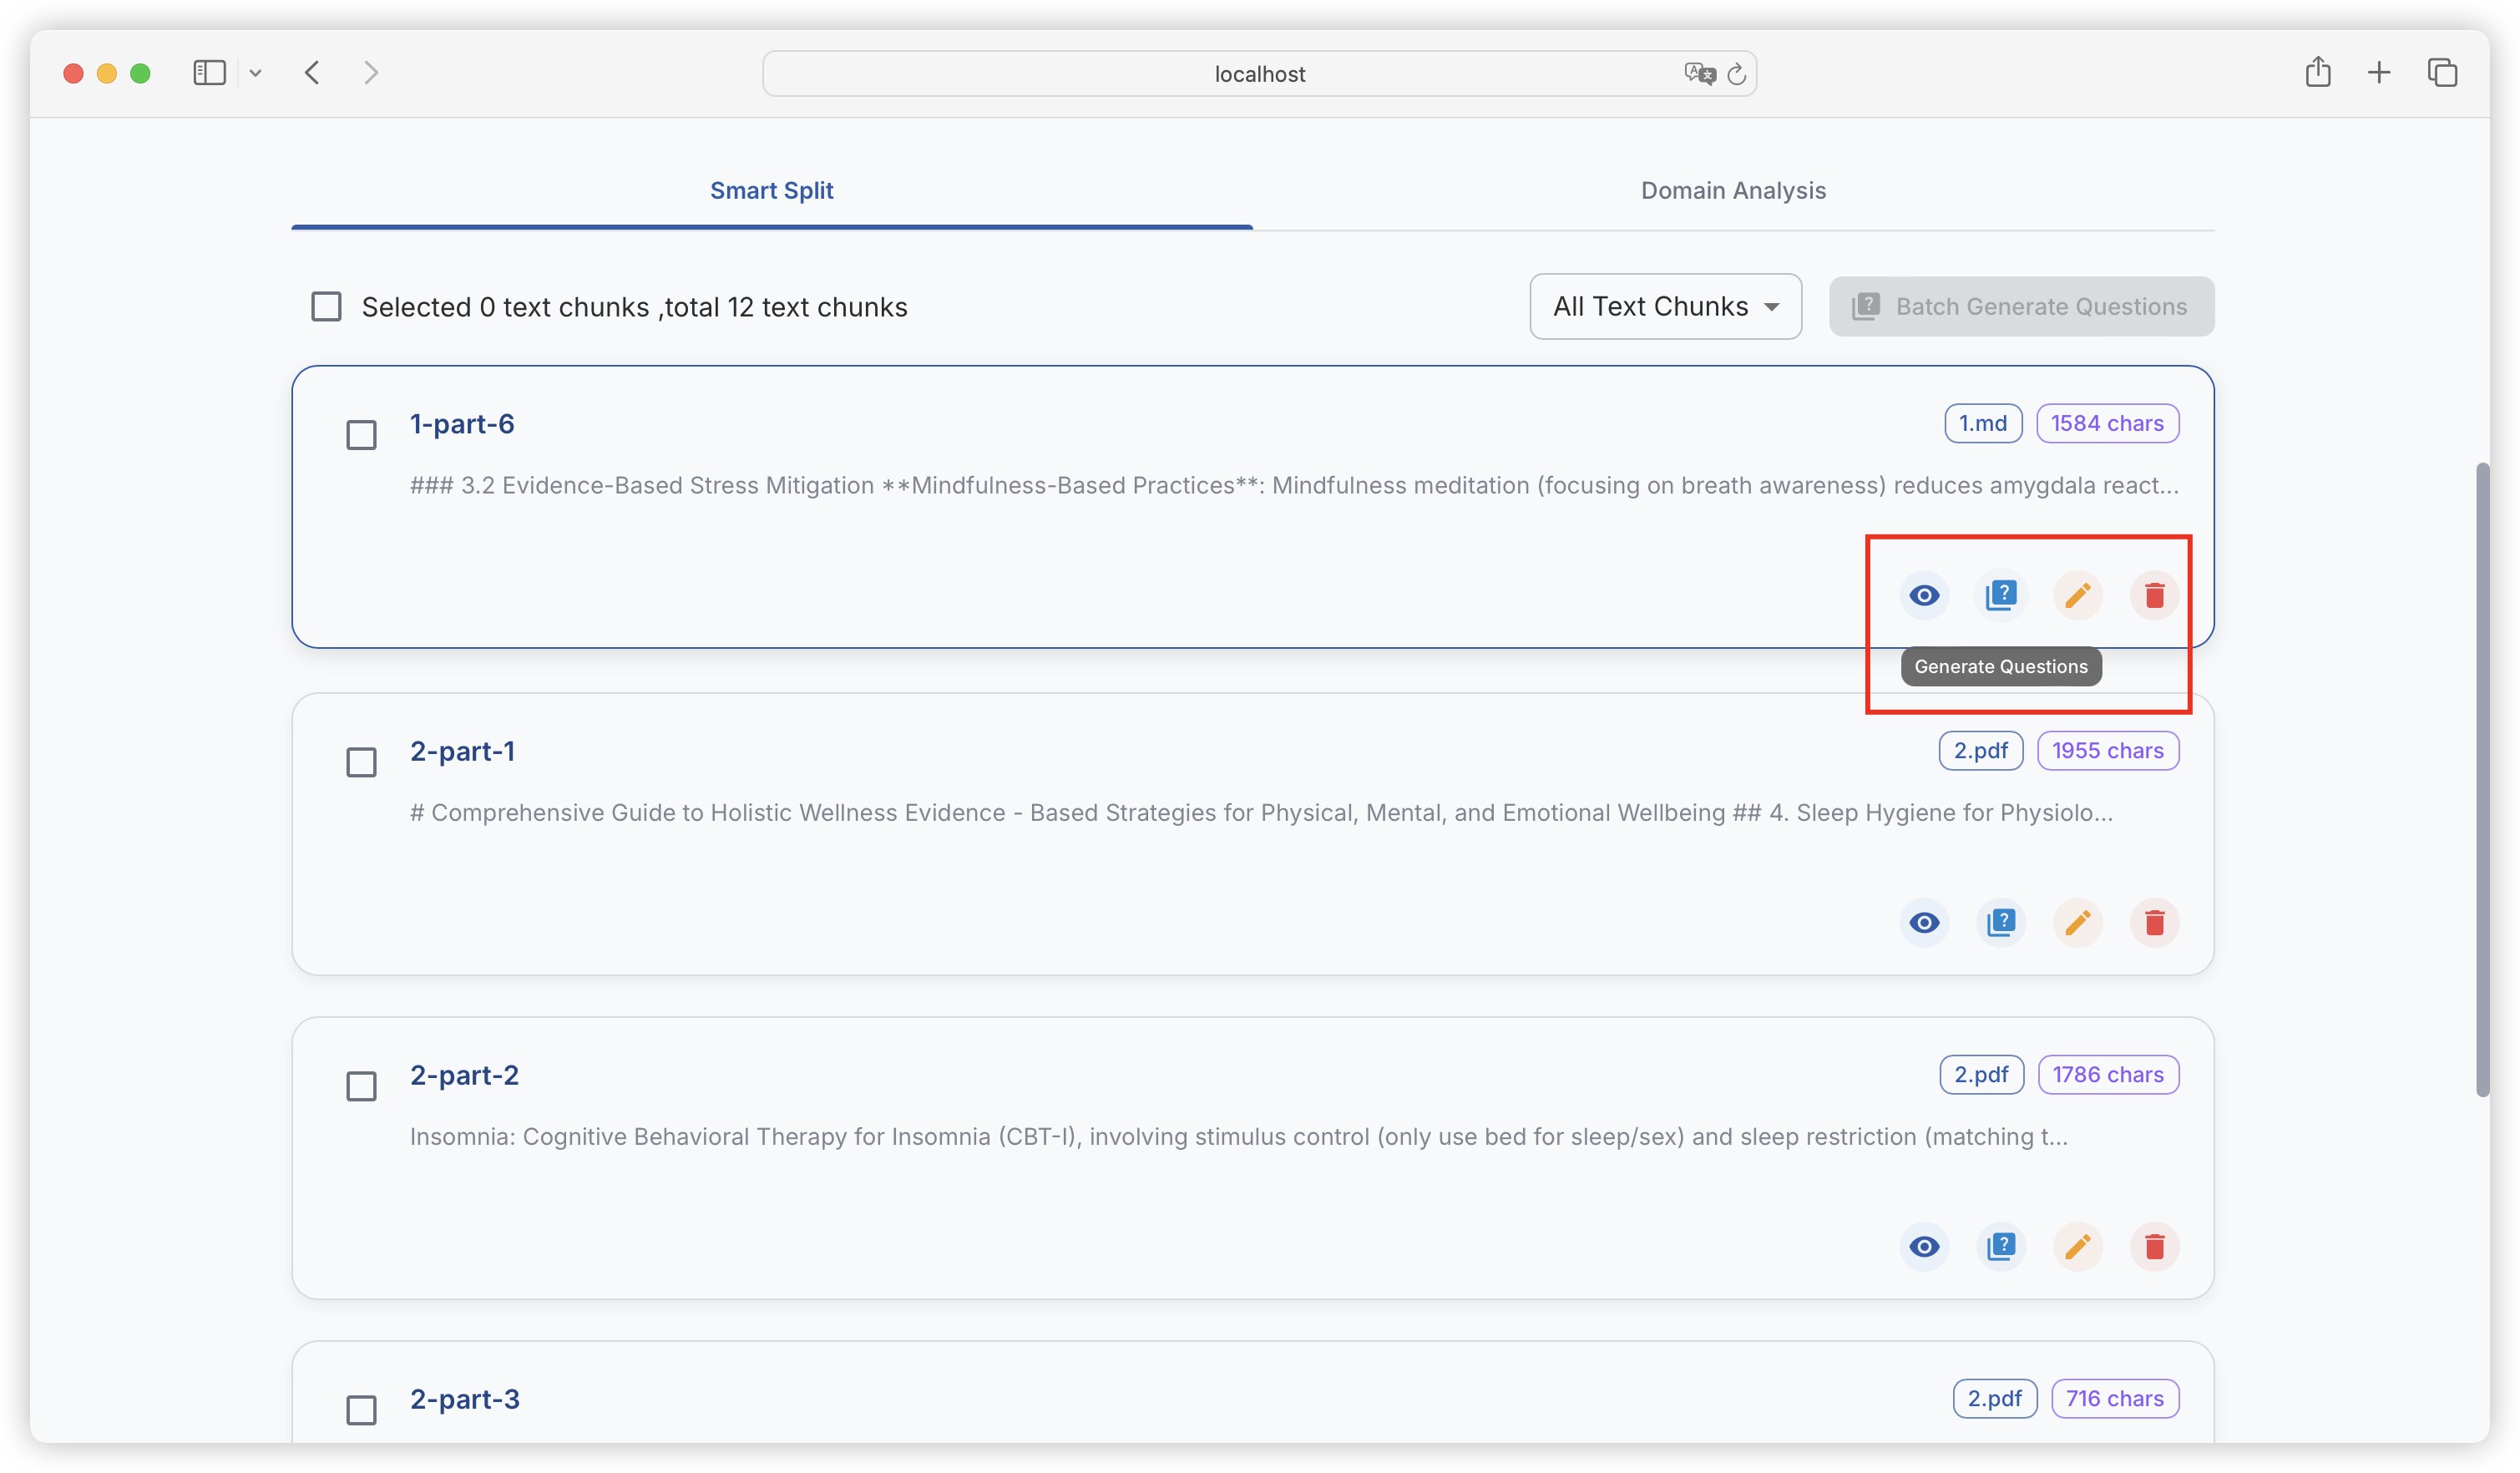Image resolution: width=2520 pixels, height=1473 pixels.
Task: Open the 2-part-1 chunk title
Action: pyautogui.click(x=462, y=751)
